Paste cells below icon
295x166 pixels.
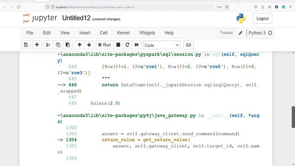tap(68, 45)
